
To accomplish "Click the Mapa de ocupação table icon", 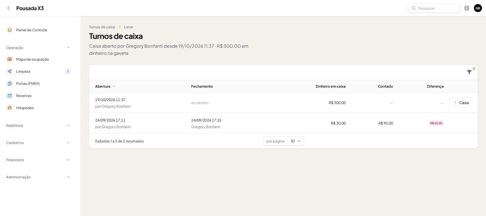I will pyautogui.click(x=10, y=59).
